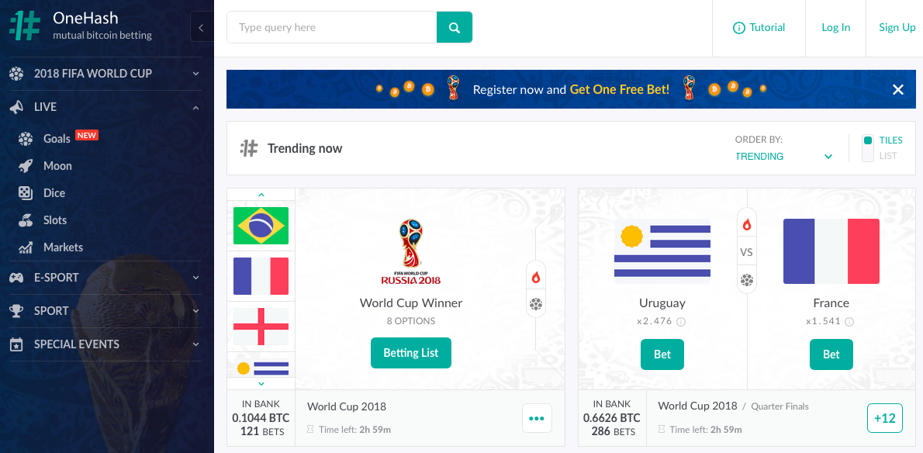Viewport: 923px width, 453px height.
Task: Expand the E-SPORT sidebar section
Action: coord(105,278)
